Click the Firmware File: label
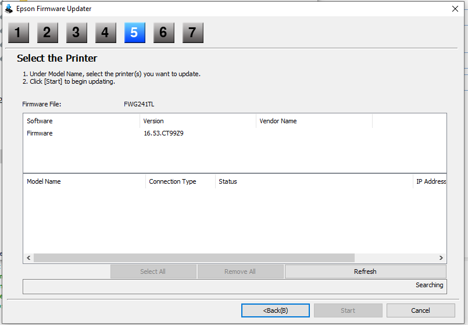 click(x=42, y=104)
